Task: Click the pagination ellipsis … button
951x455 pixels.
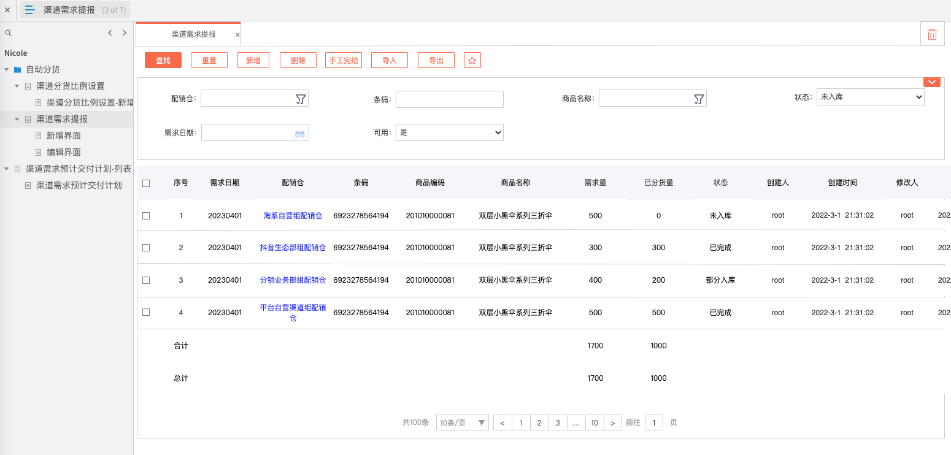Action: pos(576,422)
